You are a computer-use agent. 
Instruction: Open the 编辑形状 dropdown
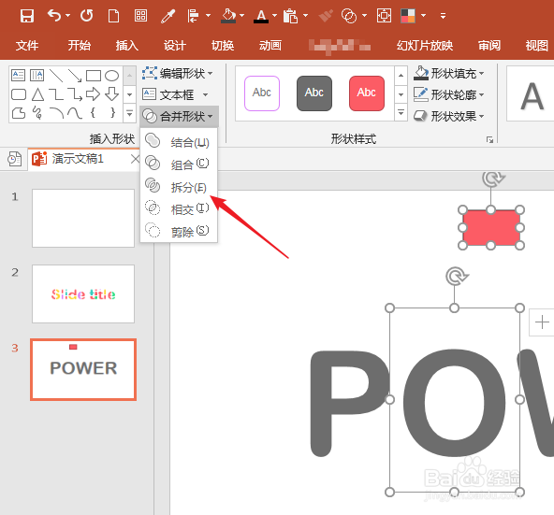178,74
